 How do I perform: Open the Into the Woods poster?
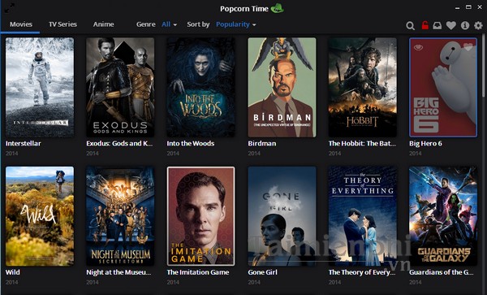200,87
